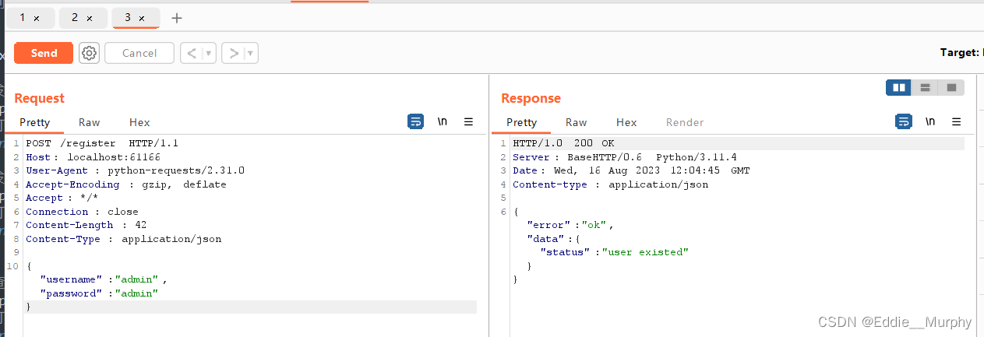
Task: Click the "status":"user existed" line
Action: (615, 252)
